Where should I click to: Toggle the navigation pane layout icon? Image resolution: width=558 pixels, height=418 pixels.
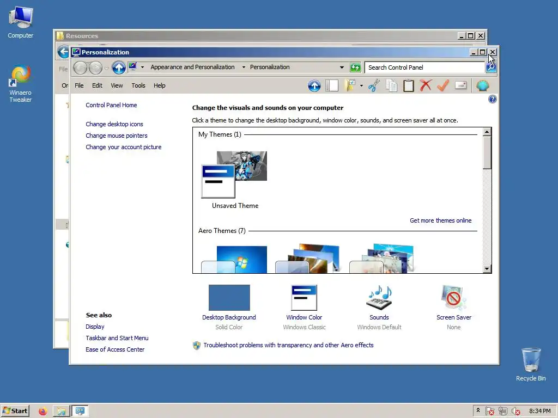tap(332, 85)
